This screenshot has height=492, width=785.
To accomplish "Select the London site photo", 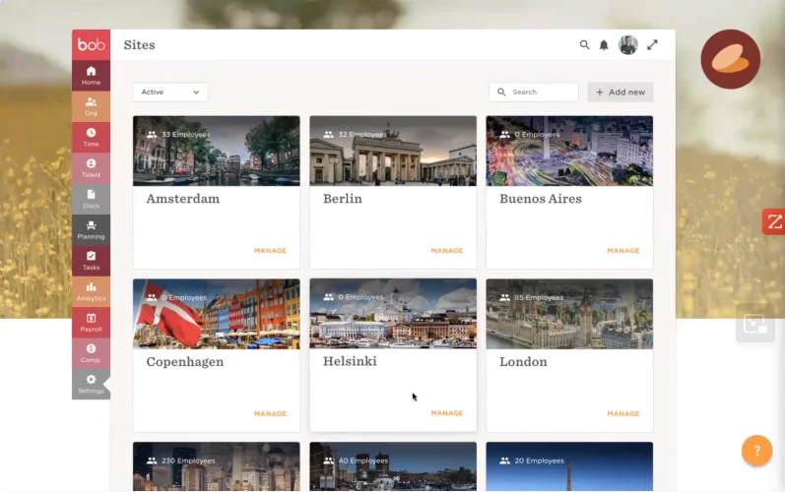I will point(569,314).
